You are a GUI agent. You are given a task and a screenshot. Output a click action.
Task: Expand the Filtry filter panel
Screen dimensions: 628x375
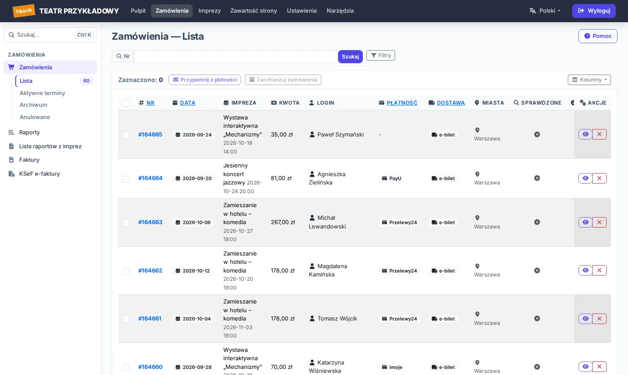click(381, 55)
